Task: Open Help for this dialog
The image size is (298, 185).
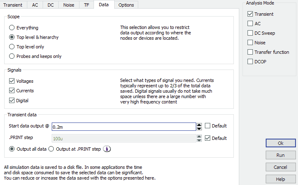Action: [x=281, y=179]
